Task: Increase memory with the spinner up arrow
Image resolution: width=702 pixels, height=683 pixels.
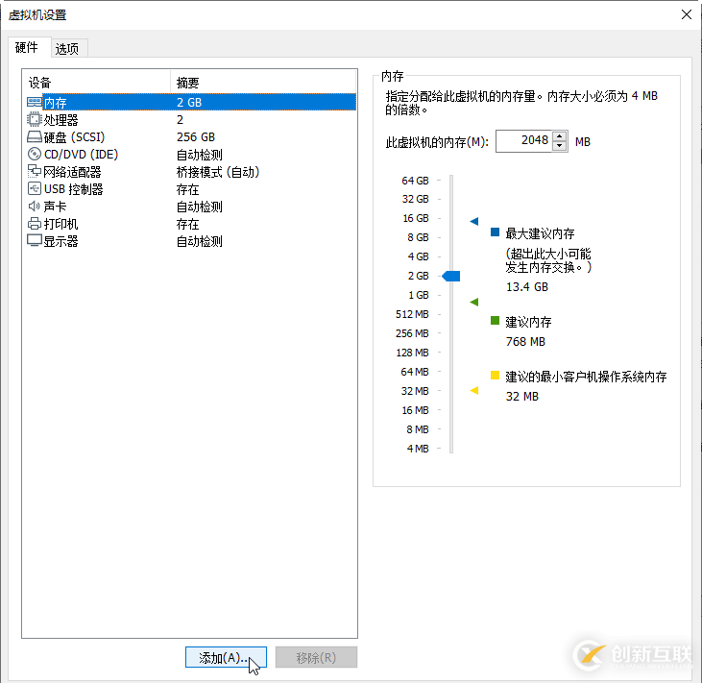Action: 560,135
